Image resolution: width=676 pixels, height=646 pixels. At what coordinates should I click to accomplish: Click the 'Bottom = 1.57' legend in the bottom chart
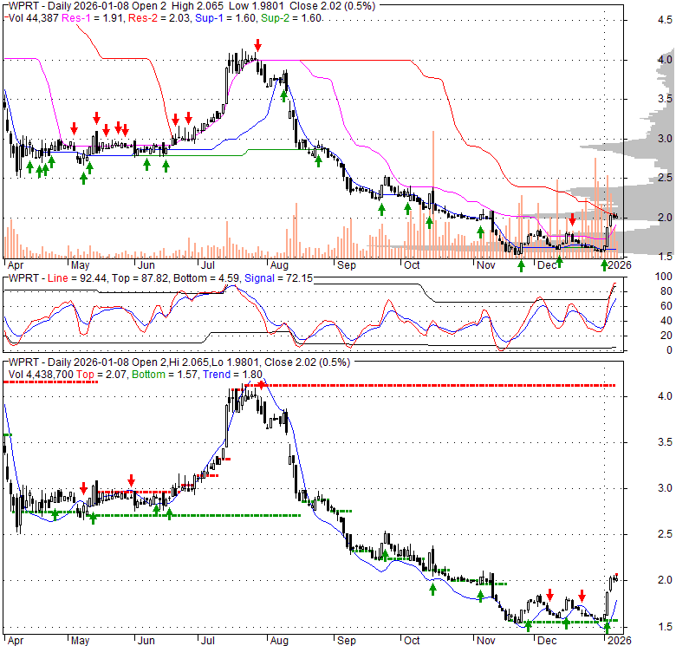click(165, 375)
